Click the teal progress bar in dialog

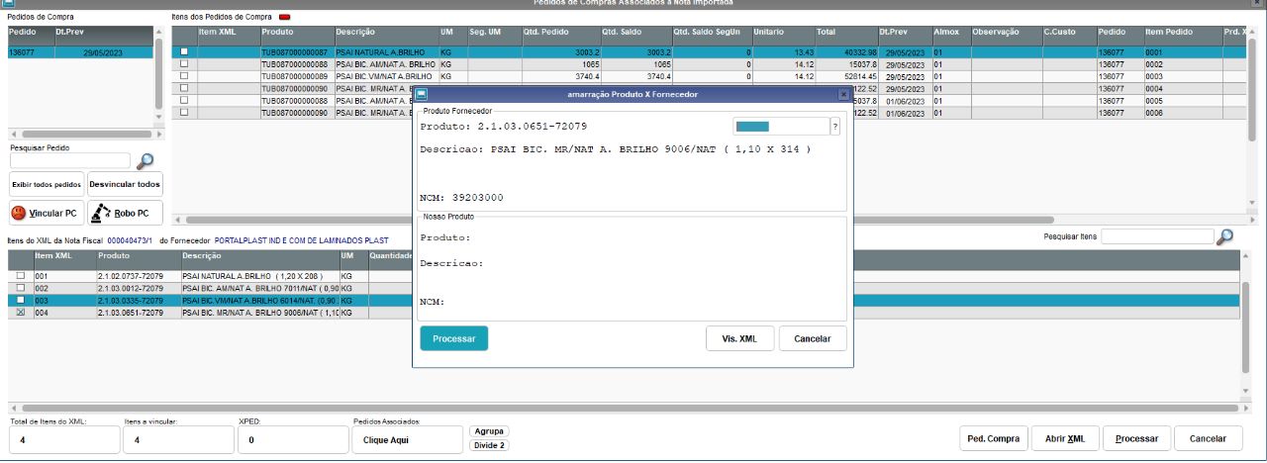[x=753, y=127]
